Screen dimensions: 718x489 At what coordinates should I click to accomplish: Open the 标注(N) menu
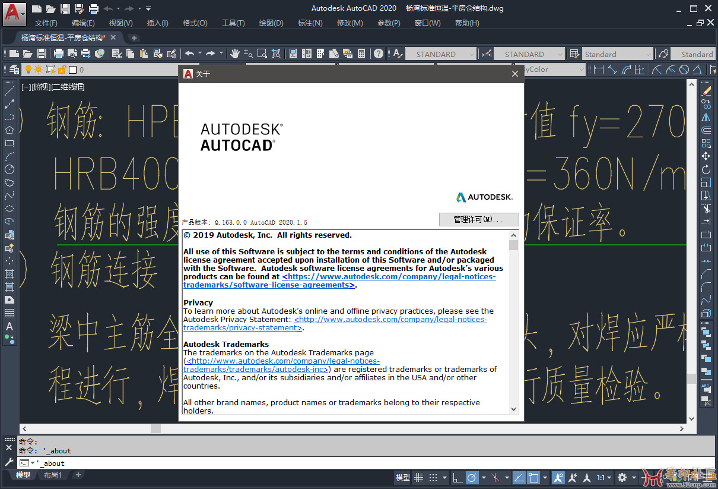tap(310, 23)
